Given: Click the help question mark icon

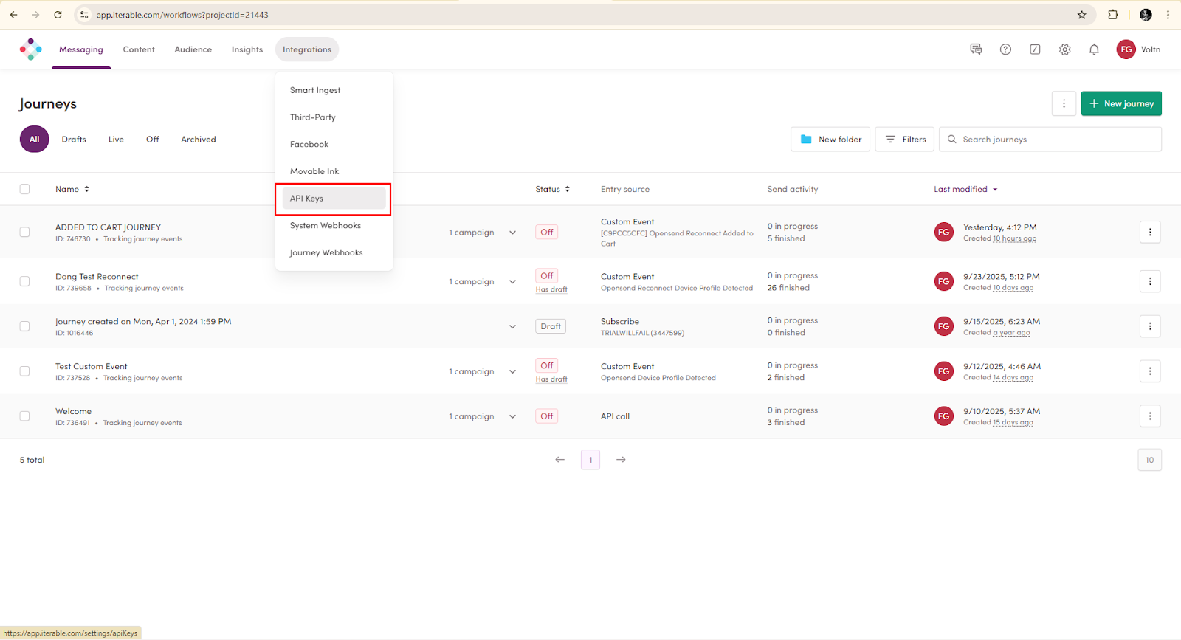Looking at the screenshot, I should pos(1005,49).
